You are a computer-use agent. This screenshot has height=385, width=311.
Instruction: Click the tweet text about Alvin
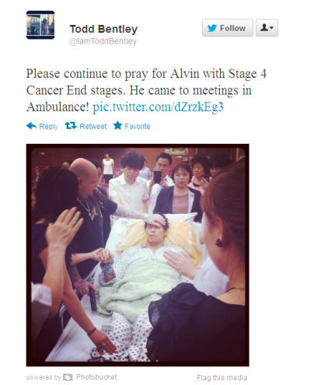(x=146, y=90)
